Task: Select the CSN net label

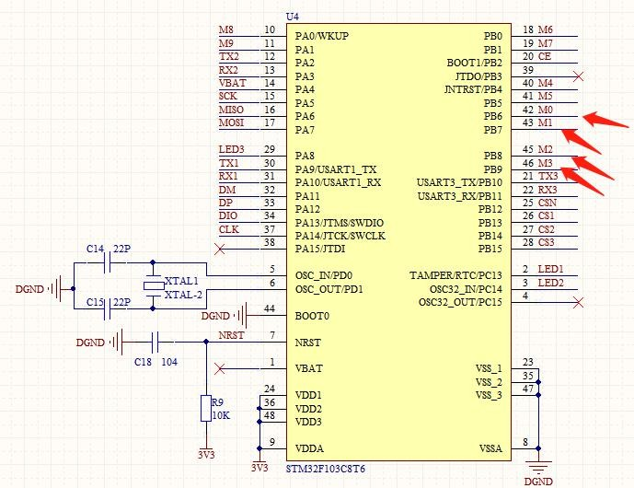Action: pos(548,203)
